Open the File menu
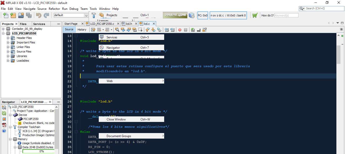 [3, 9]
